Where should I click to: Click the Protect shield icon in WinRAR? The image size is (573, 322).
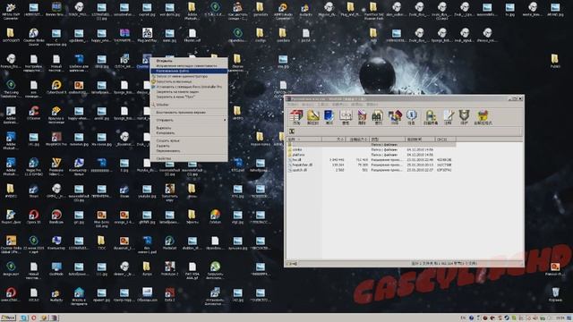(464, 117)
